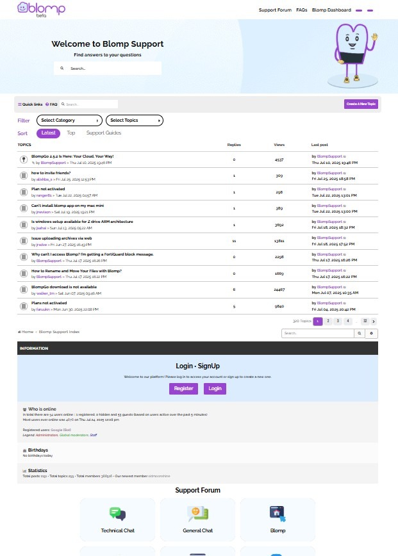The image size is (398, 556).
Task: View latest post icon in BlompGo 2.5.2 row
Action: (x=344, y=156)
